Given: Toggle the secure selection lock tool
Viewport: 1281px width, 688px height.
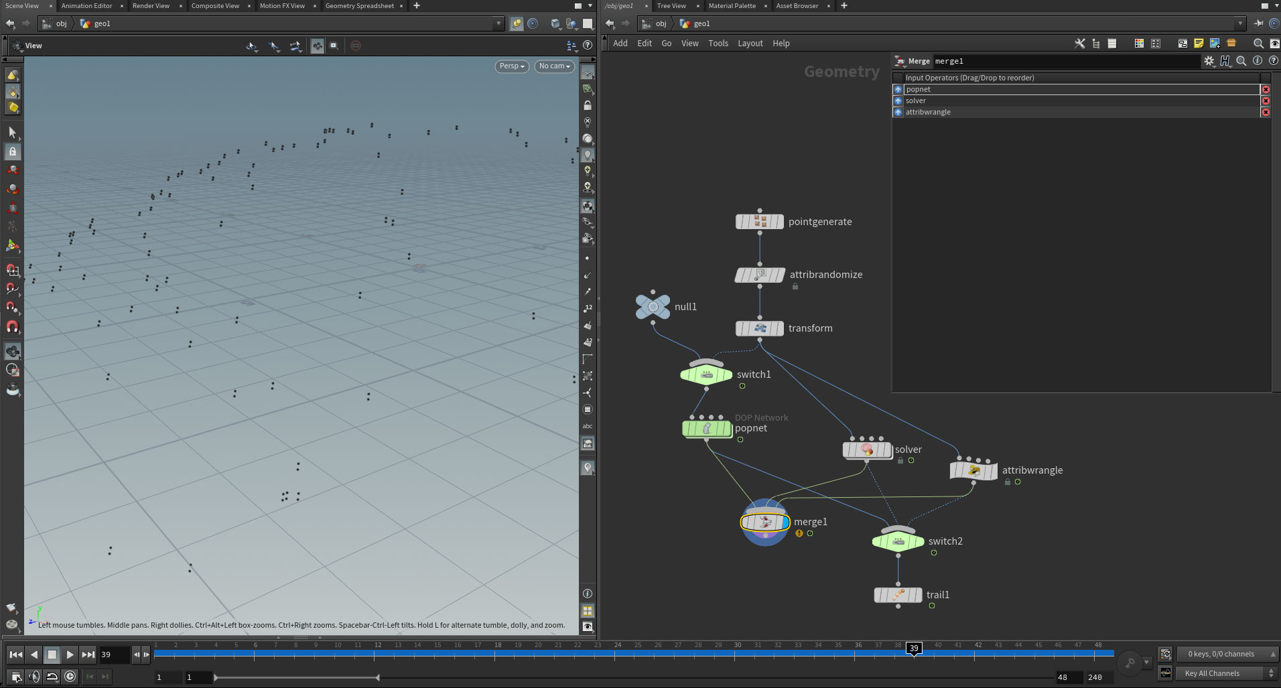Looking at the screenshot, I should pyautogui.click(x=12, y=151).
